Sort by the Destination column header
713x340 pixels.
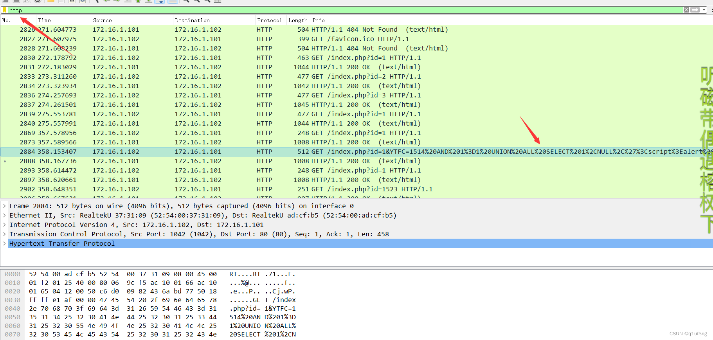[x=214, y=20]
